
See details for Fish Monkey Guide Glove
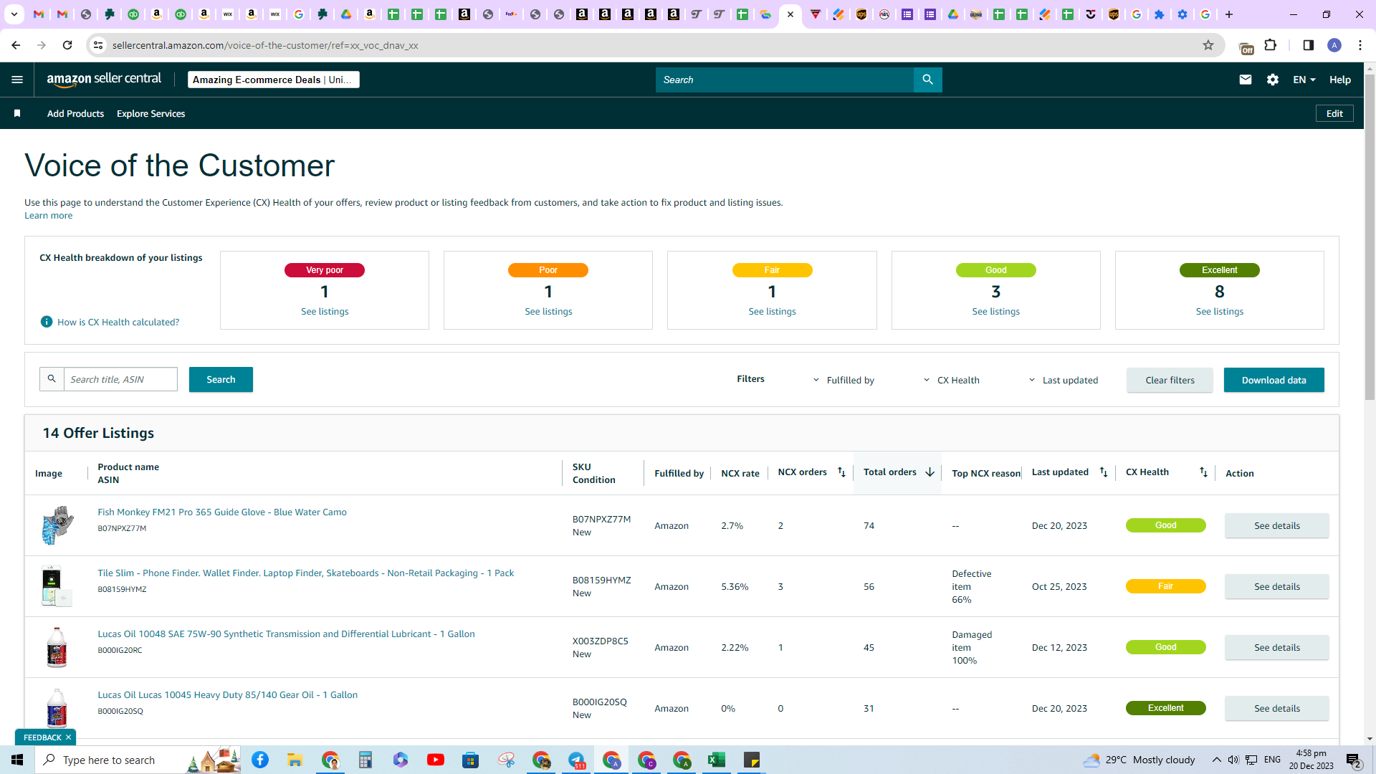pyautogui.click(x=1276, y=525)
